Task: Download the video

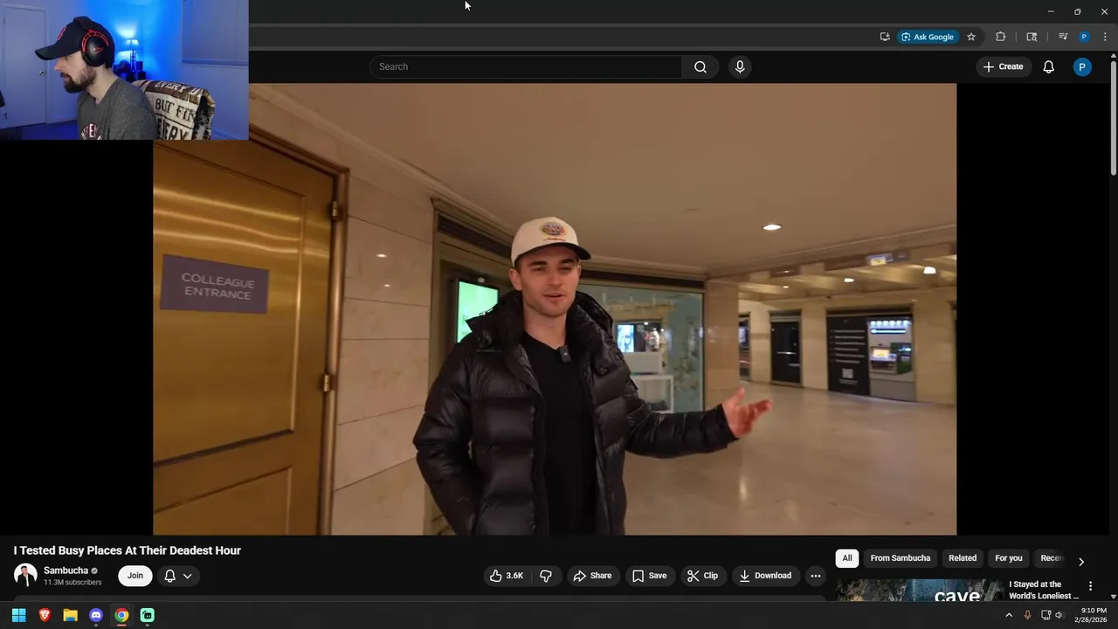Action: 765,576
